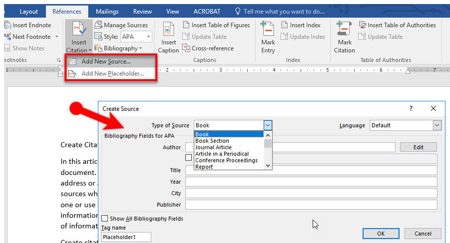Click the Update Index icon

[285, 36]
